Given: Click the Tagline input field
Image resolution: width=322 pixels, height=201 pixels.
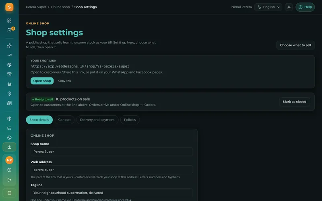Looking at the screenshot, I should point(111,193).
